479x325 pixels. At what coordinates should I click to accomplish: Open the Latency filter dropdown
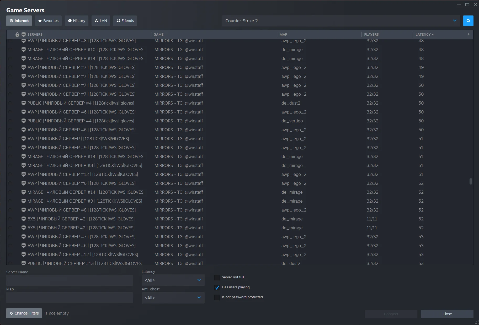pyautogui.click(x=173, y=280)
